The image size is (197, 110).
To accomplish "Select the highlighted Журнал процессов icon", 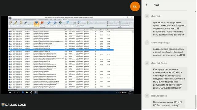I will tap(37, 24).
